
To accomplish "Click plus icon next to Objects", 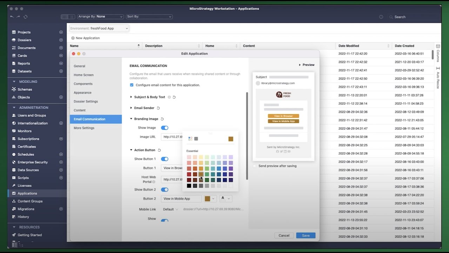I will point(61,97).
